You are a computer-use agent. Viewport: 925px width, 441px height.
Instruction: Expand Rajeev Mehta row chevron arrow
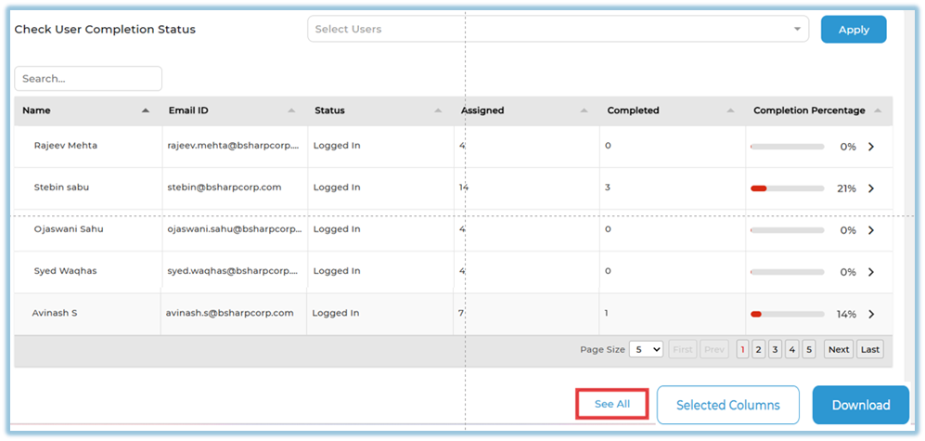[870, 147]
